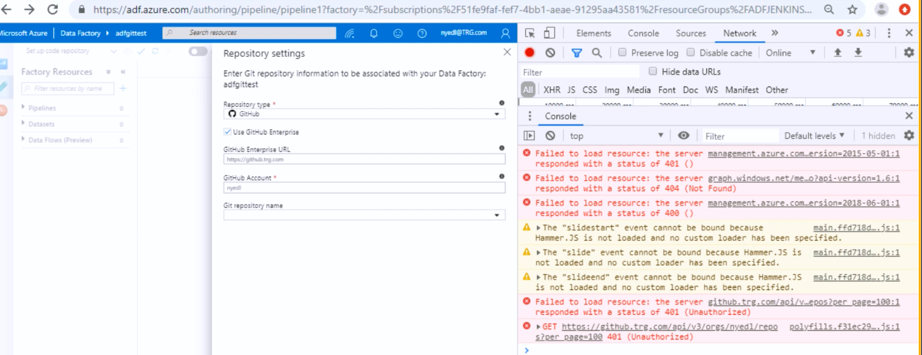Screen dimensions: 922x355
Task: Click the GitHub Enterprise URL field
Action: click(364, 159)
